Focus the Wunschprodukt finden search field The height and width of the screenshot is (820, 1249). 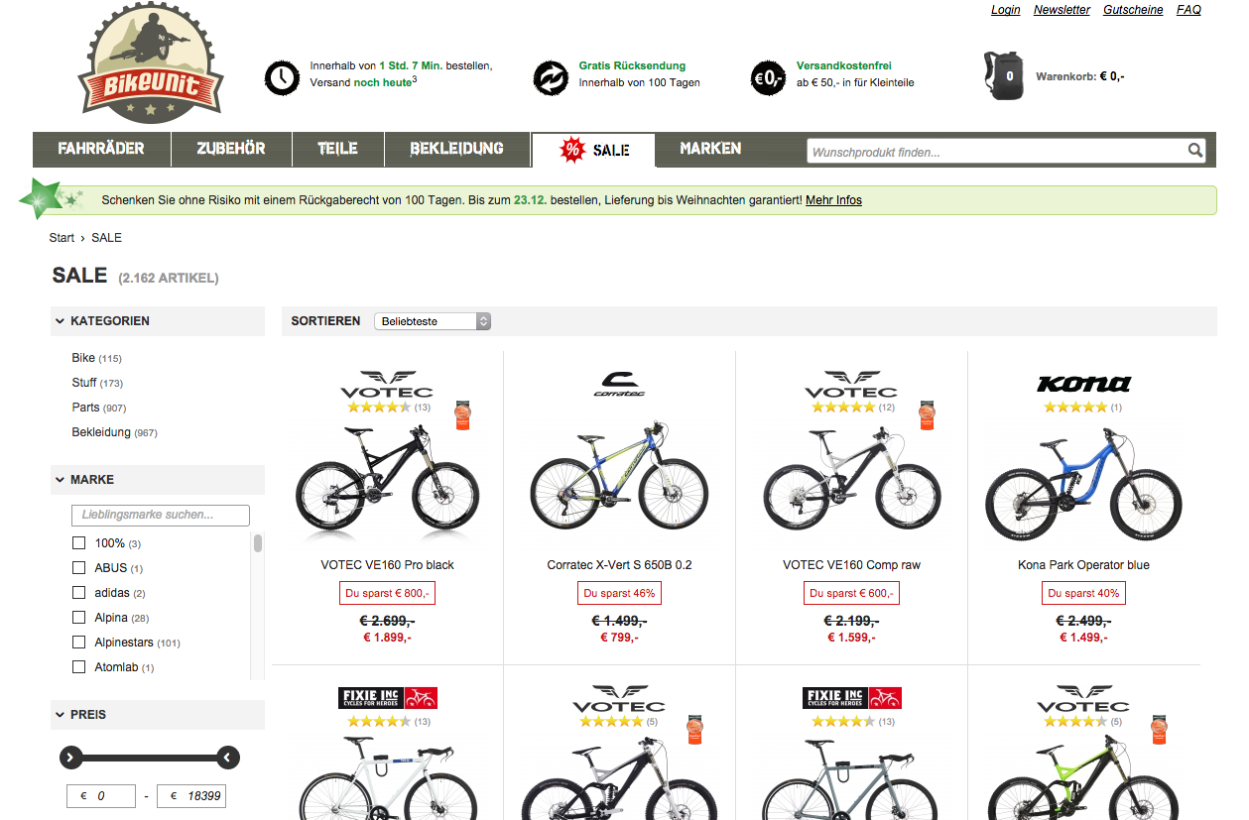996,152
